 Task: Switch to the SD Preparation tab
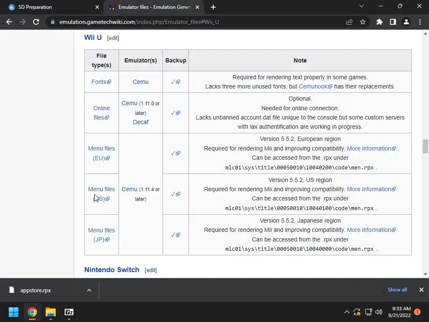click(52, 7)
